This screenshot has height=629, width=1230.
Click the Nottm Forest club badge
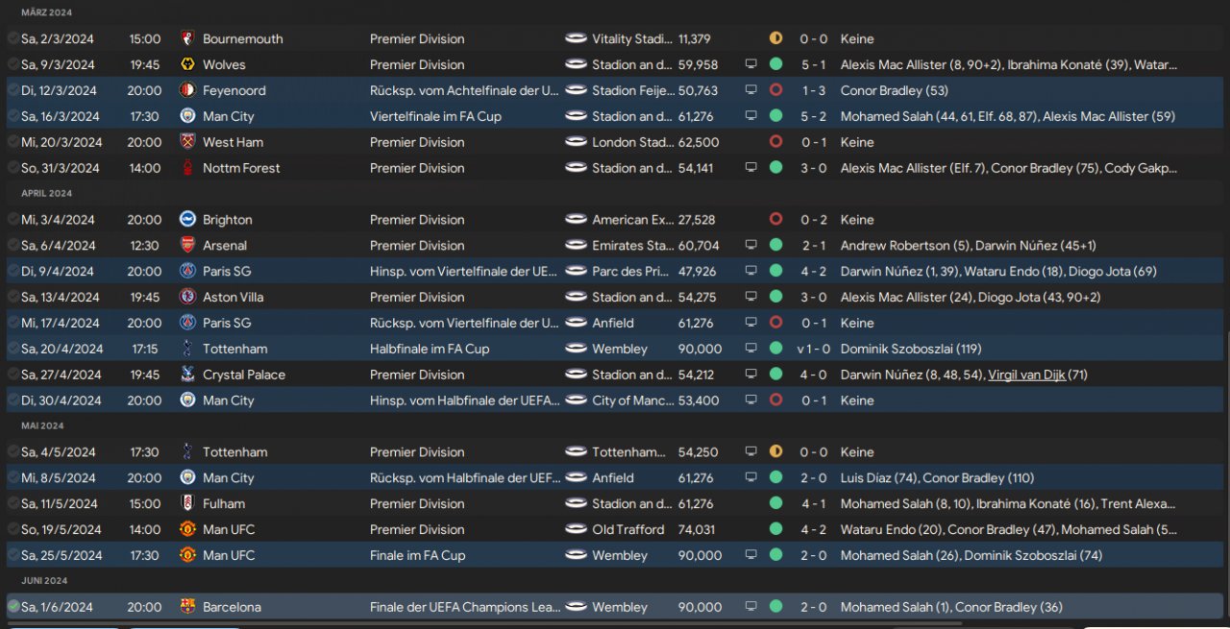187,168
